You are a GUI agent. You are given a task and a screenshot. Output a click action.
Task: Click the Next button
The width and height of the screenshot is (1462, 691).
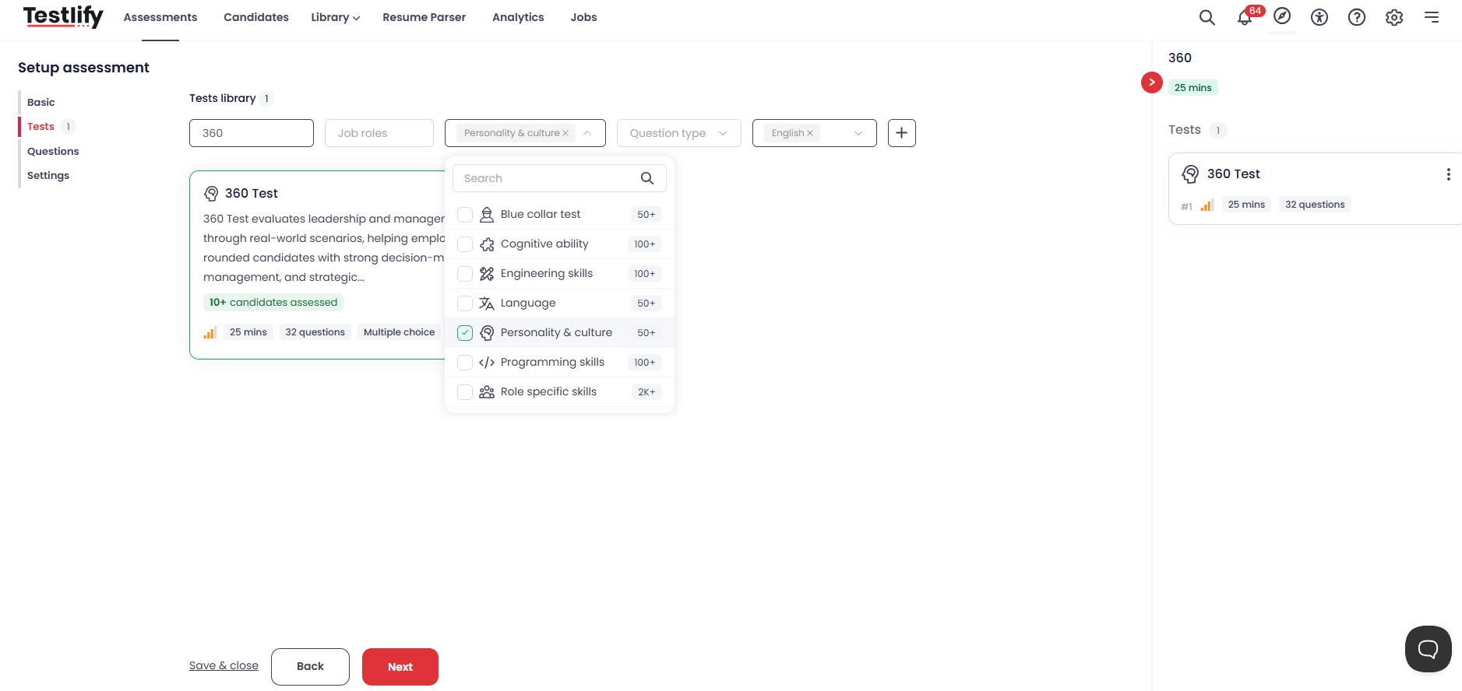(x=400, y=667)
